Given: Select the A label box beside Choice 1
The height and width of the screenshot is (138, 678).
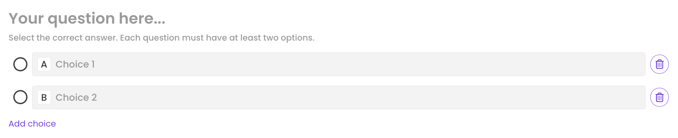Looking at the screenshot, I should click(44, 64).
